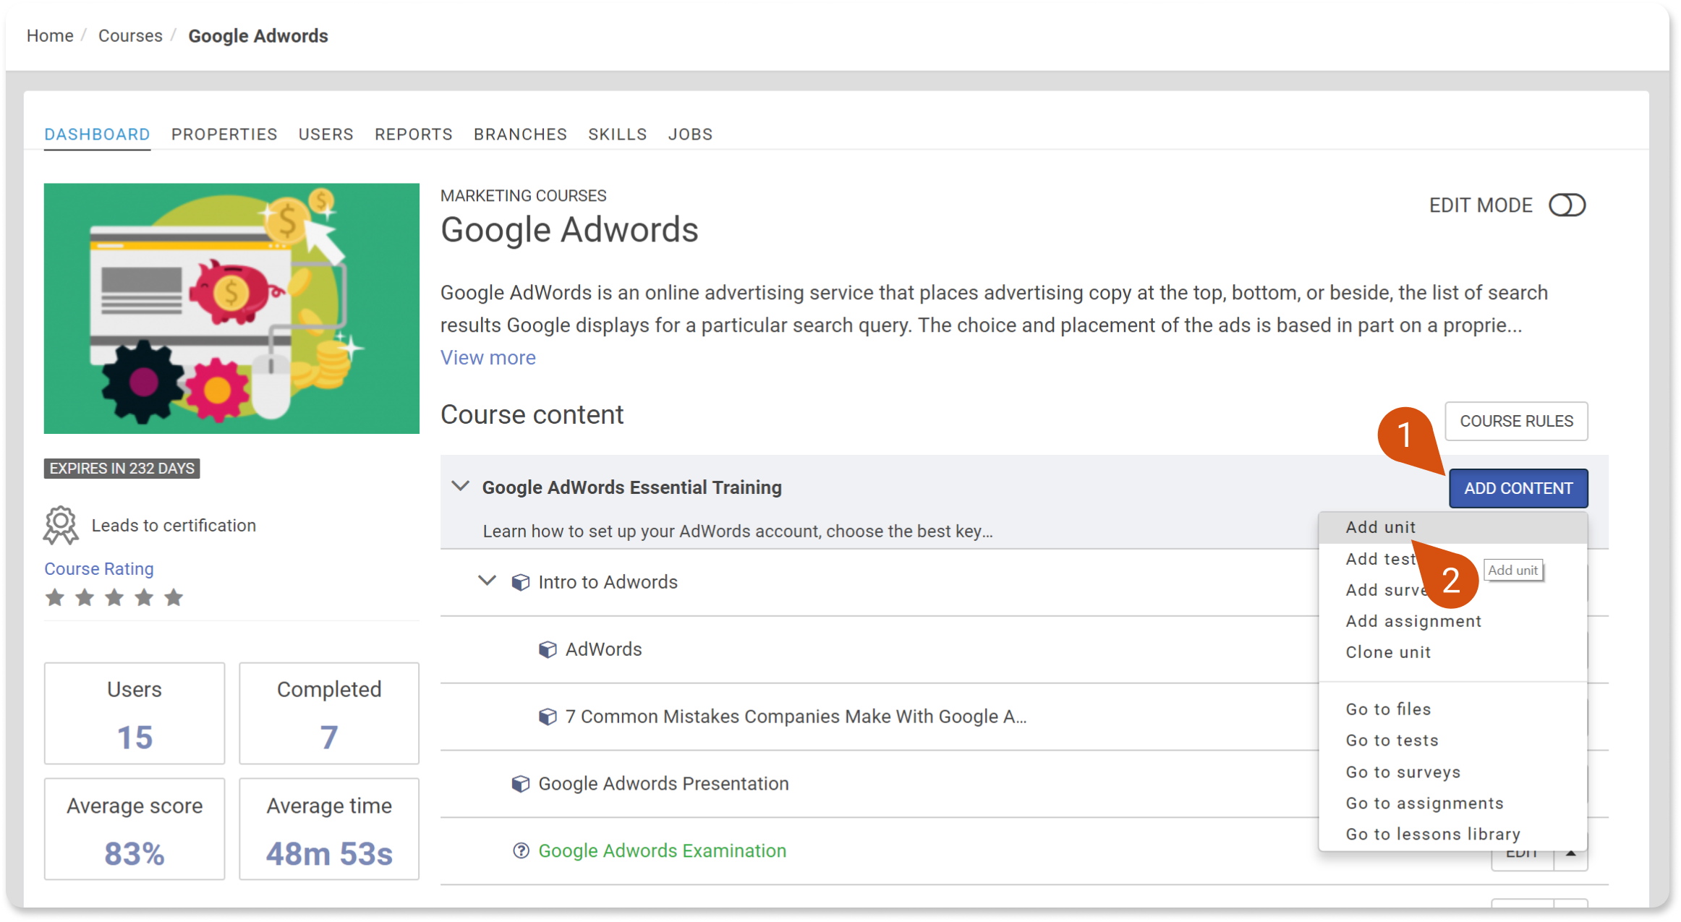Click the AdWords unit title
Image resolution: width=1681 pixels, height=922 pixels.
click(603, 649)
